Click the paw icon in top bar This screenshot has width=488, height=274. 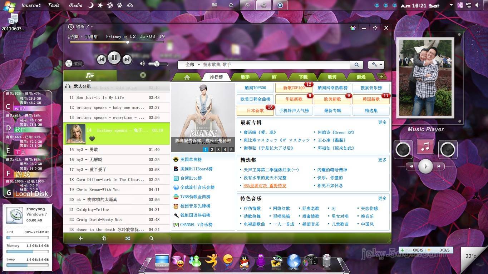tap(120, 5)
